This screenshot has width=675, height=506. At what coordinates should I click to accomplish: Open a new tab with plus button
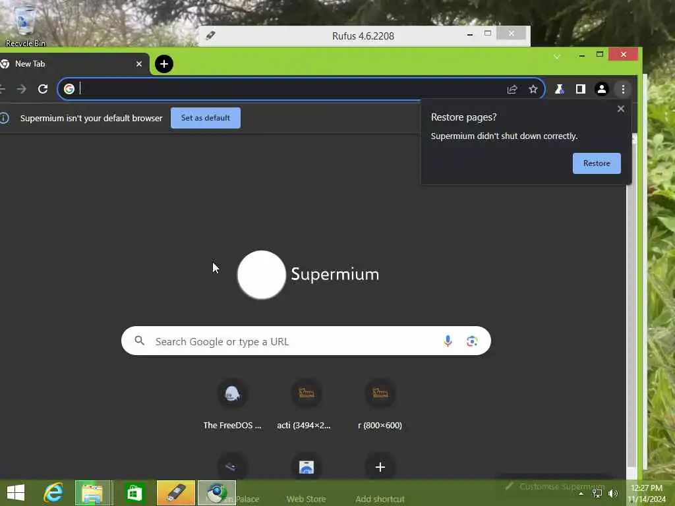pyautogui.click(x=164, y=64)
